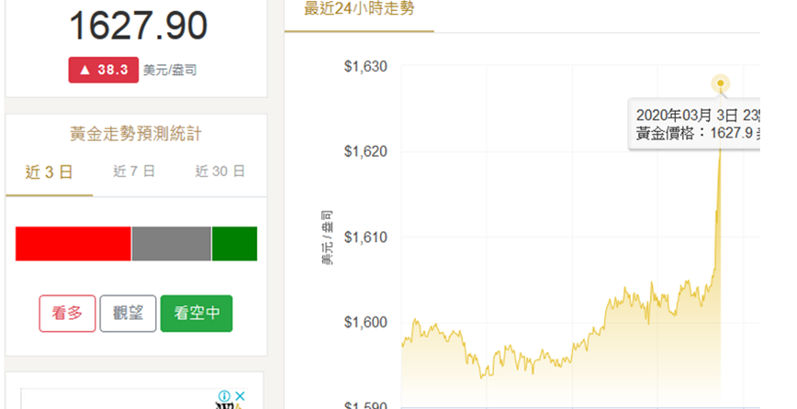Click the 2020年03月 3日 tooltip date
Viewport: 797px width, 409px height.
coord(698,116)
